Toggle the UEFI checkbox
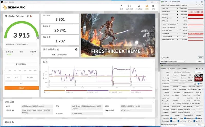The width and height of the screenshot is (205, 127). click(x=198, y=84)
